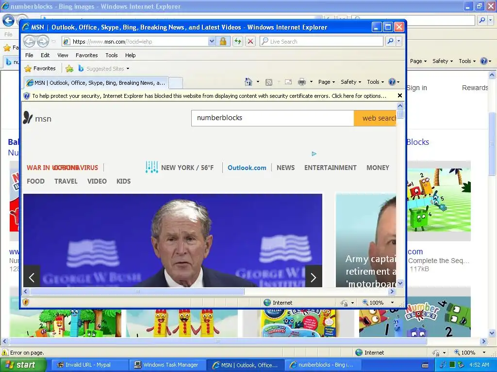Open Help icon in MSN command bar
497x372 pixels.
click(394, 82)
